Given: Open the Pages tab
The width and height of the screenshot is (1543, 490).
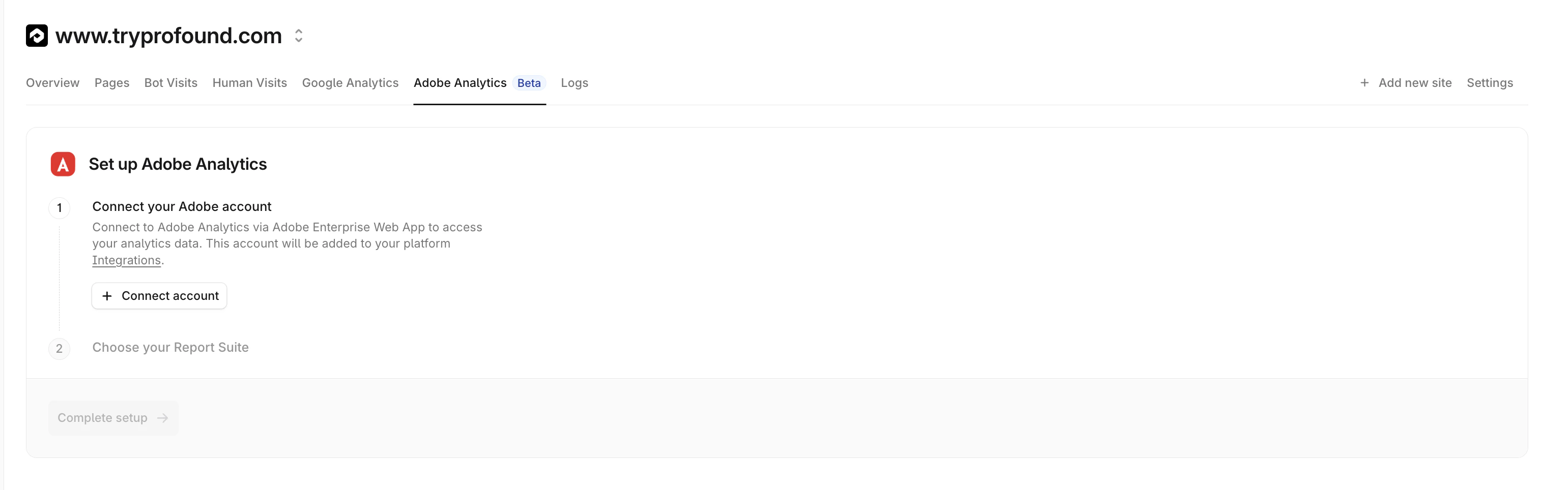Looking at the screenshot, I should [x=112, y=83].
